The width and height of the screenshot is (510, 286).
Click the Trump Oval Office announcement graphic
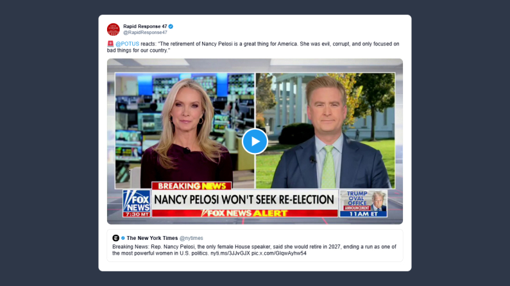tap(364, 203)
